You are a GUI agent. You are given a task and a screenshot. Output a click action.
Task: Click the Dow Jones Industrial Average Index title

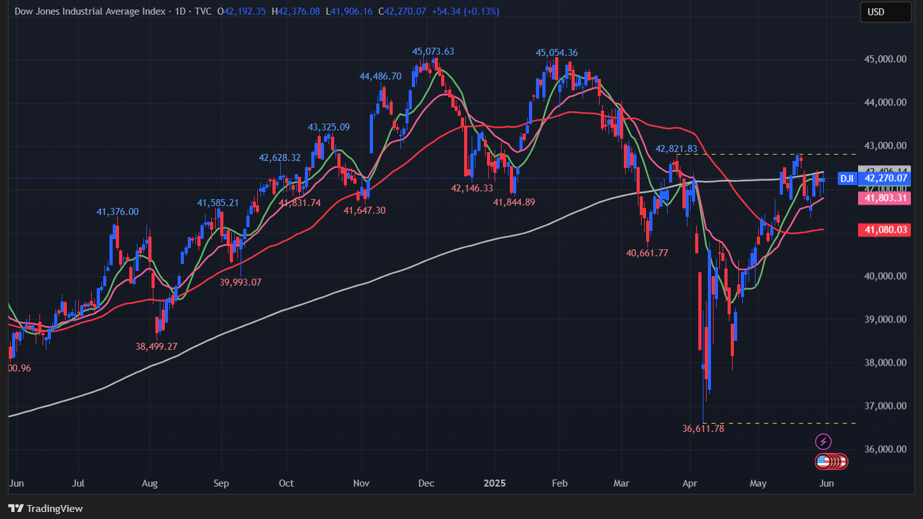[89, 11]
